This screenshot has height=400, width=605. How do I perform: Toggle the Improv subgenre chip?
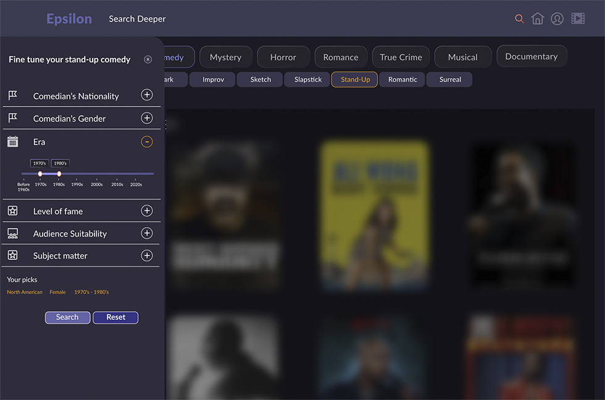(212, 80)
